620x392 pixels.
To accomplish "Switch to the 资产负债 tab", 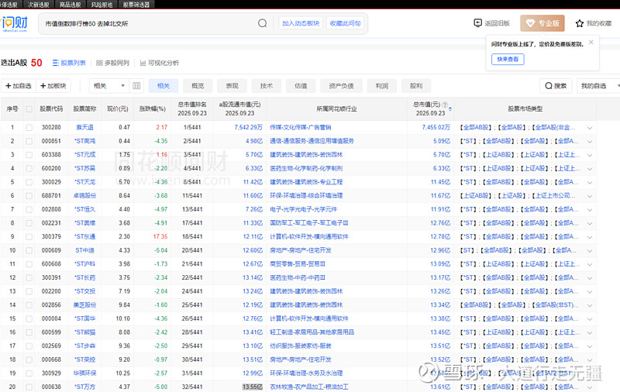I will [x=341, y=86].
